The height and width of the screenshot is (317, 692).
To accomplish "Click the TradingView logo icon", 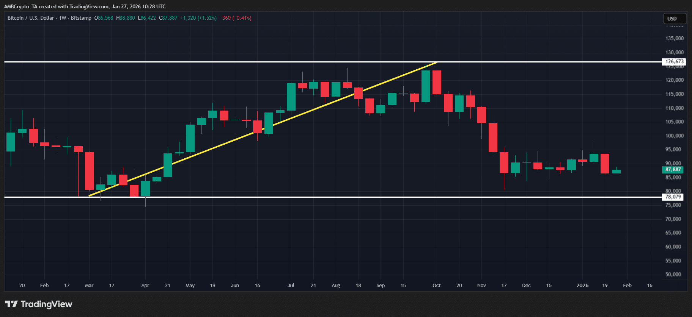I will coord(11,304).
